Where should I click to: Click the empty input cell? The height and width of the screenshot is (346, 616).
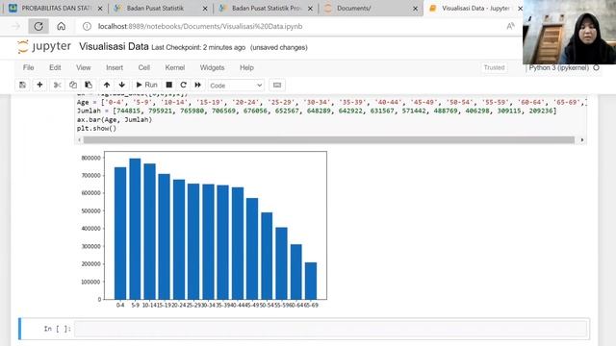pos(330,329)
